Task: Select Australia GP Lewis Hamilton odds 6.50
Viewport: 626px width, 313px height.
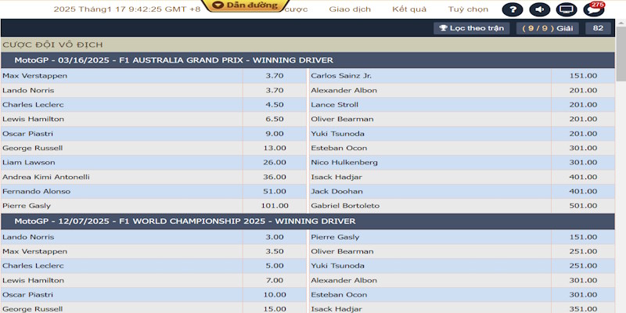Action: [275, 119]
